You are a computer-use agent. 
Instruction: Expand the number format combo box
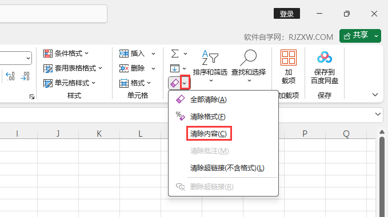pyautogui.click(x=28, y=58)
